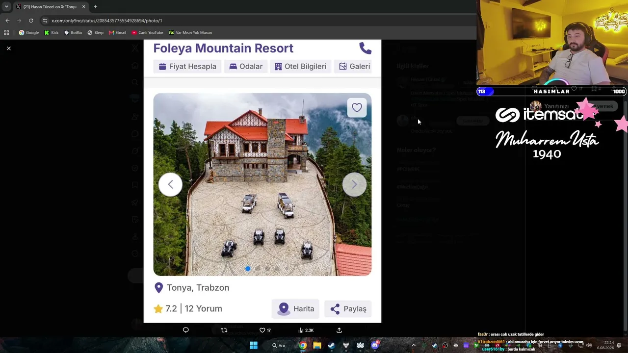Open the Canlı YouTube bookmark
The image size is (628, 353).
point(148,33)
